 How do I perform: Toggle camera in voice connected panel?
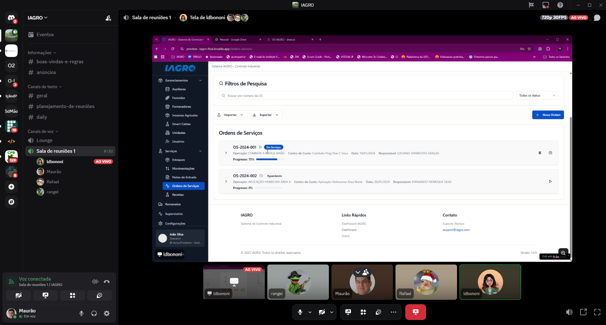tap(19, 295)
